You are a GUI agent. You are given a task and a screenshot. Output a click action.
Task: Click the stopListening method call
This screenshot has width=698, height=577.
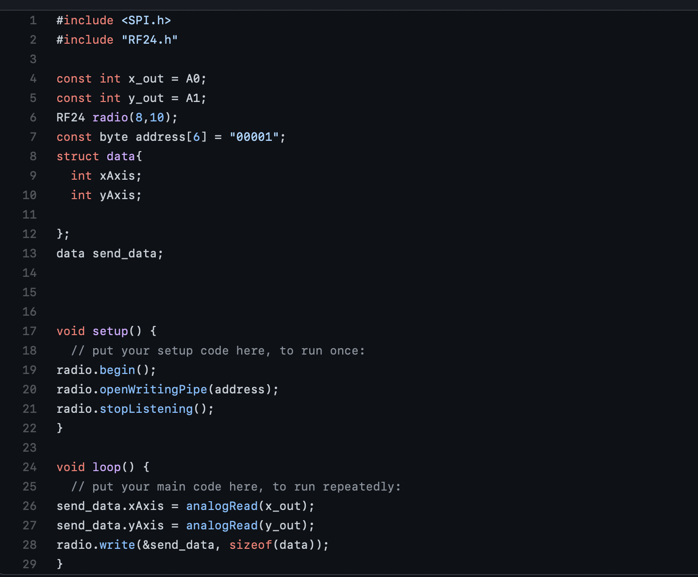pyautogui.click(x=146, y=409)
